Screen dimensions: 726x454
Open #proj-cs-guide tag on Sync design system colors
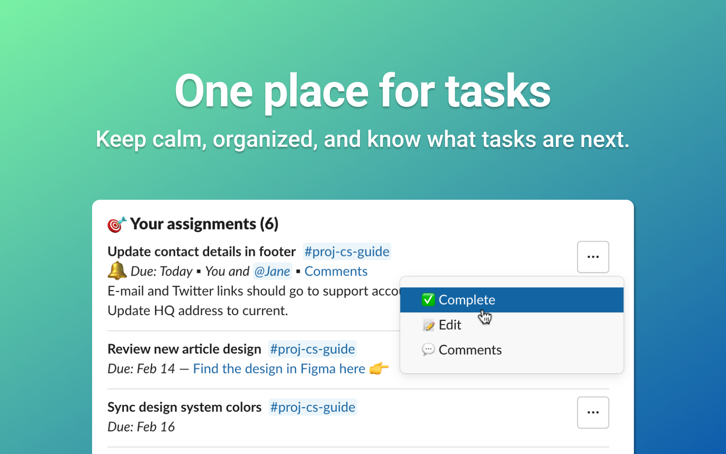(x=313, y=407)
